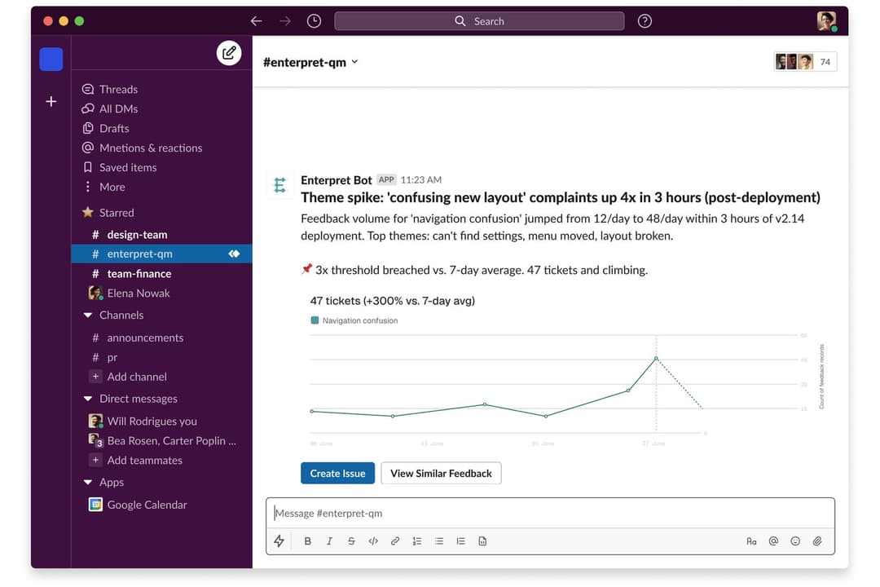Screen dimensions: 880x587
Task: Insert a link with the link icon
Action: pos(395,541)
